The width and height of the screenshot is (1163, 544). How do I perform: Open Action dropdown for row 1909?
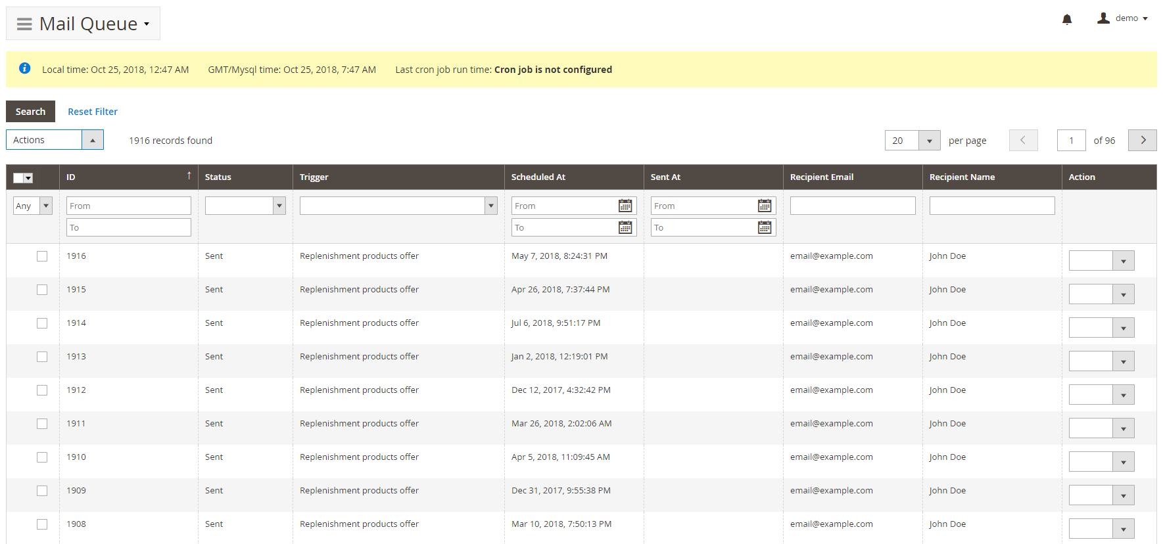[1101, 495]
